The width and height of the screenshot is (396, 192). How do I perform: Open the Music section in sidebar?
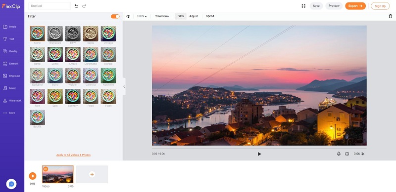click(x=9, y=88)
